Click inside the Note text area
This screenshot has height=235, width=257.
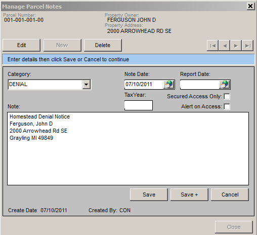pyautogui.click(x=128, y=148)
